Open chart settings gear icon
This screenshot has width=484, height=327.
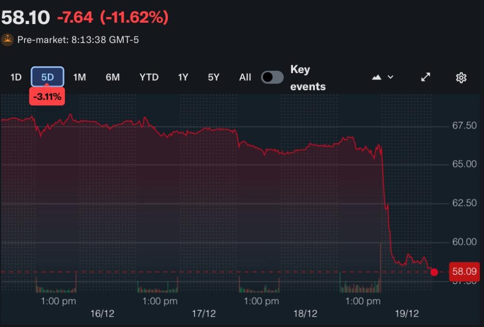point(461,77)
